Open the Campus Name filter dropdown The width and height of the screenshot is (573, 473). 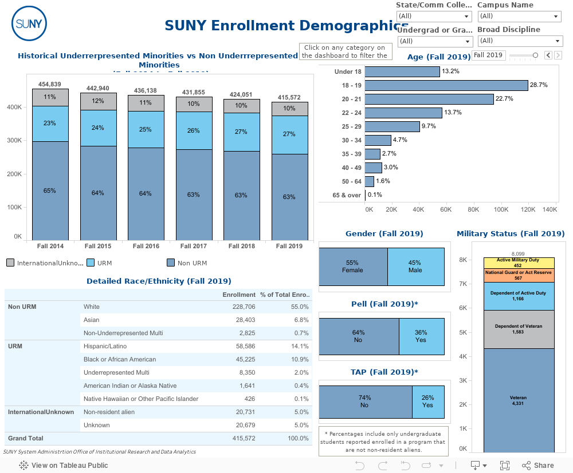(519, 17)
